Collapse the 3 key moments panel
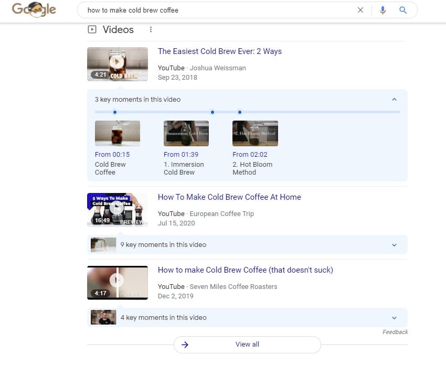The image size is (446, 366). click(x=395, y=99)
